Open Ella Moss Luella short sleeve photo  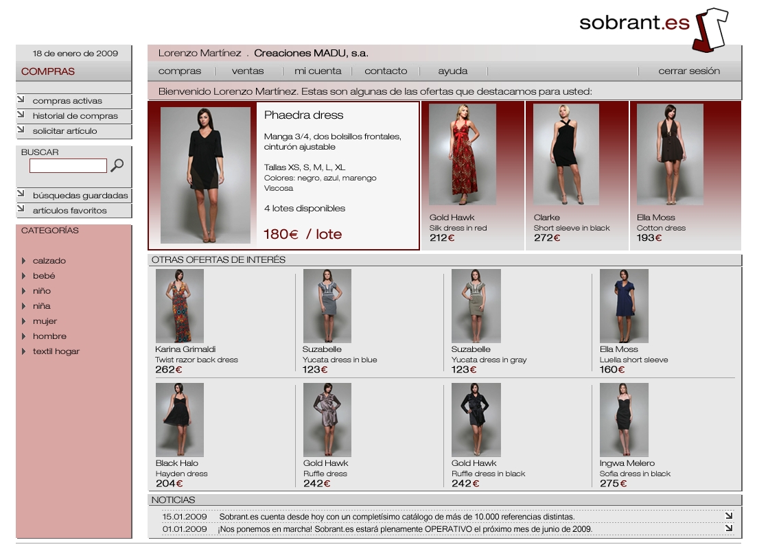[x=624, y=306]
